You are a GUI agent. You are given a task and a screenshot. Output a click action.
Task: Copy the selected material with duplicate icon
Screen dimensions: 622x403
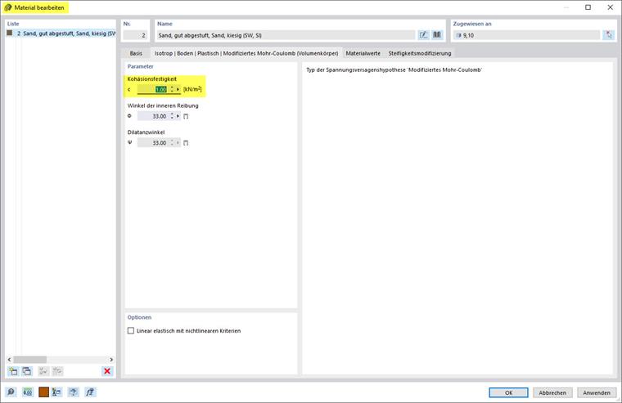27,371
